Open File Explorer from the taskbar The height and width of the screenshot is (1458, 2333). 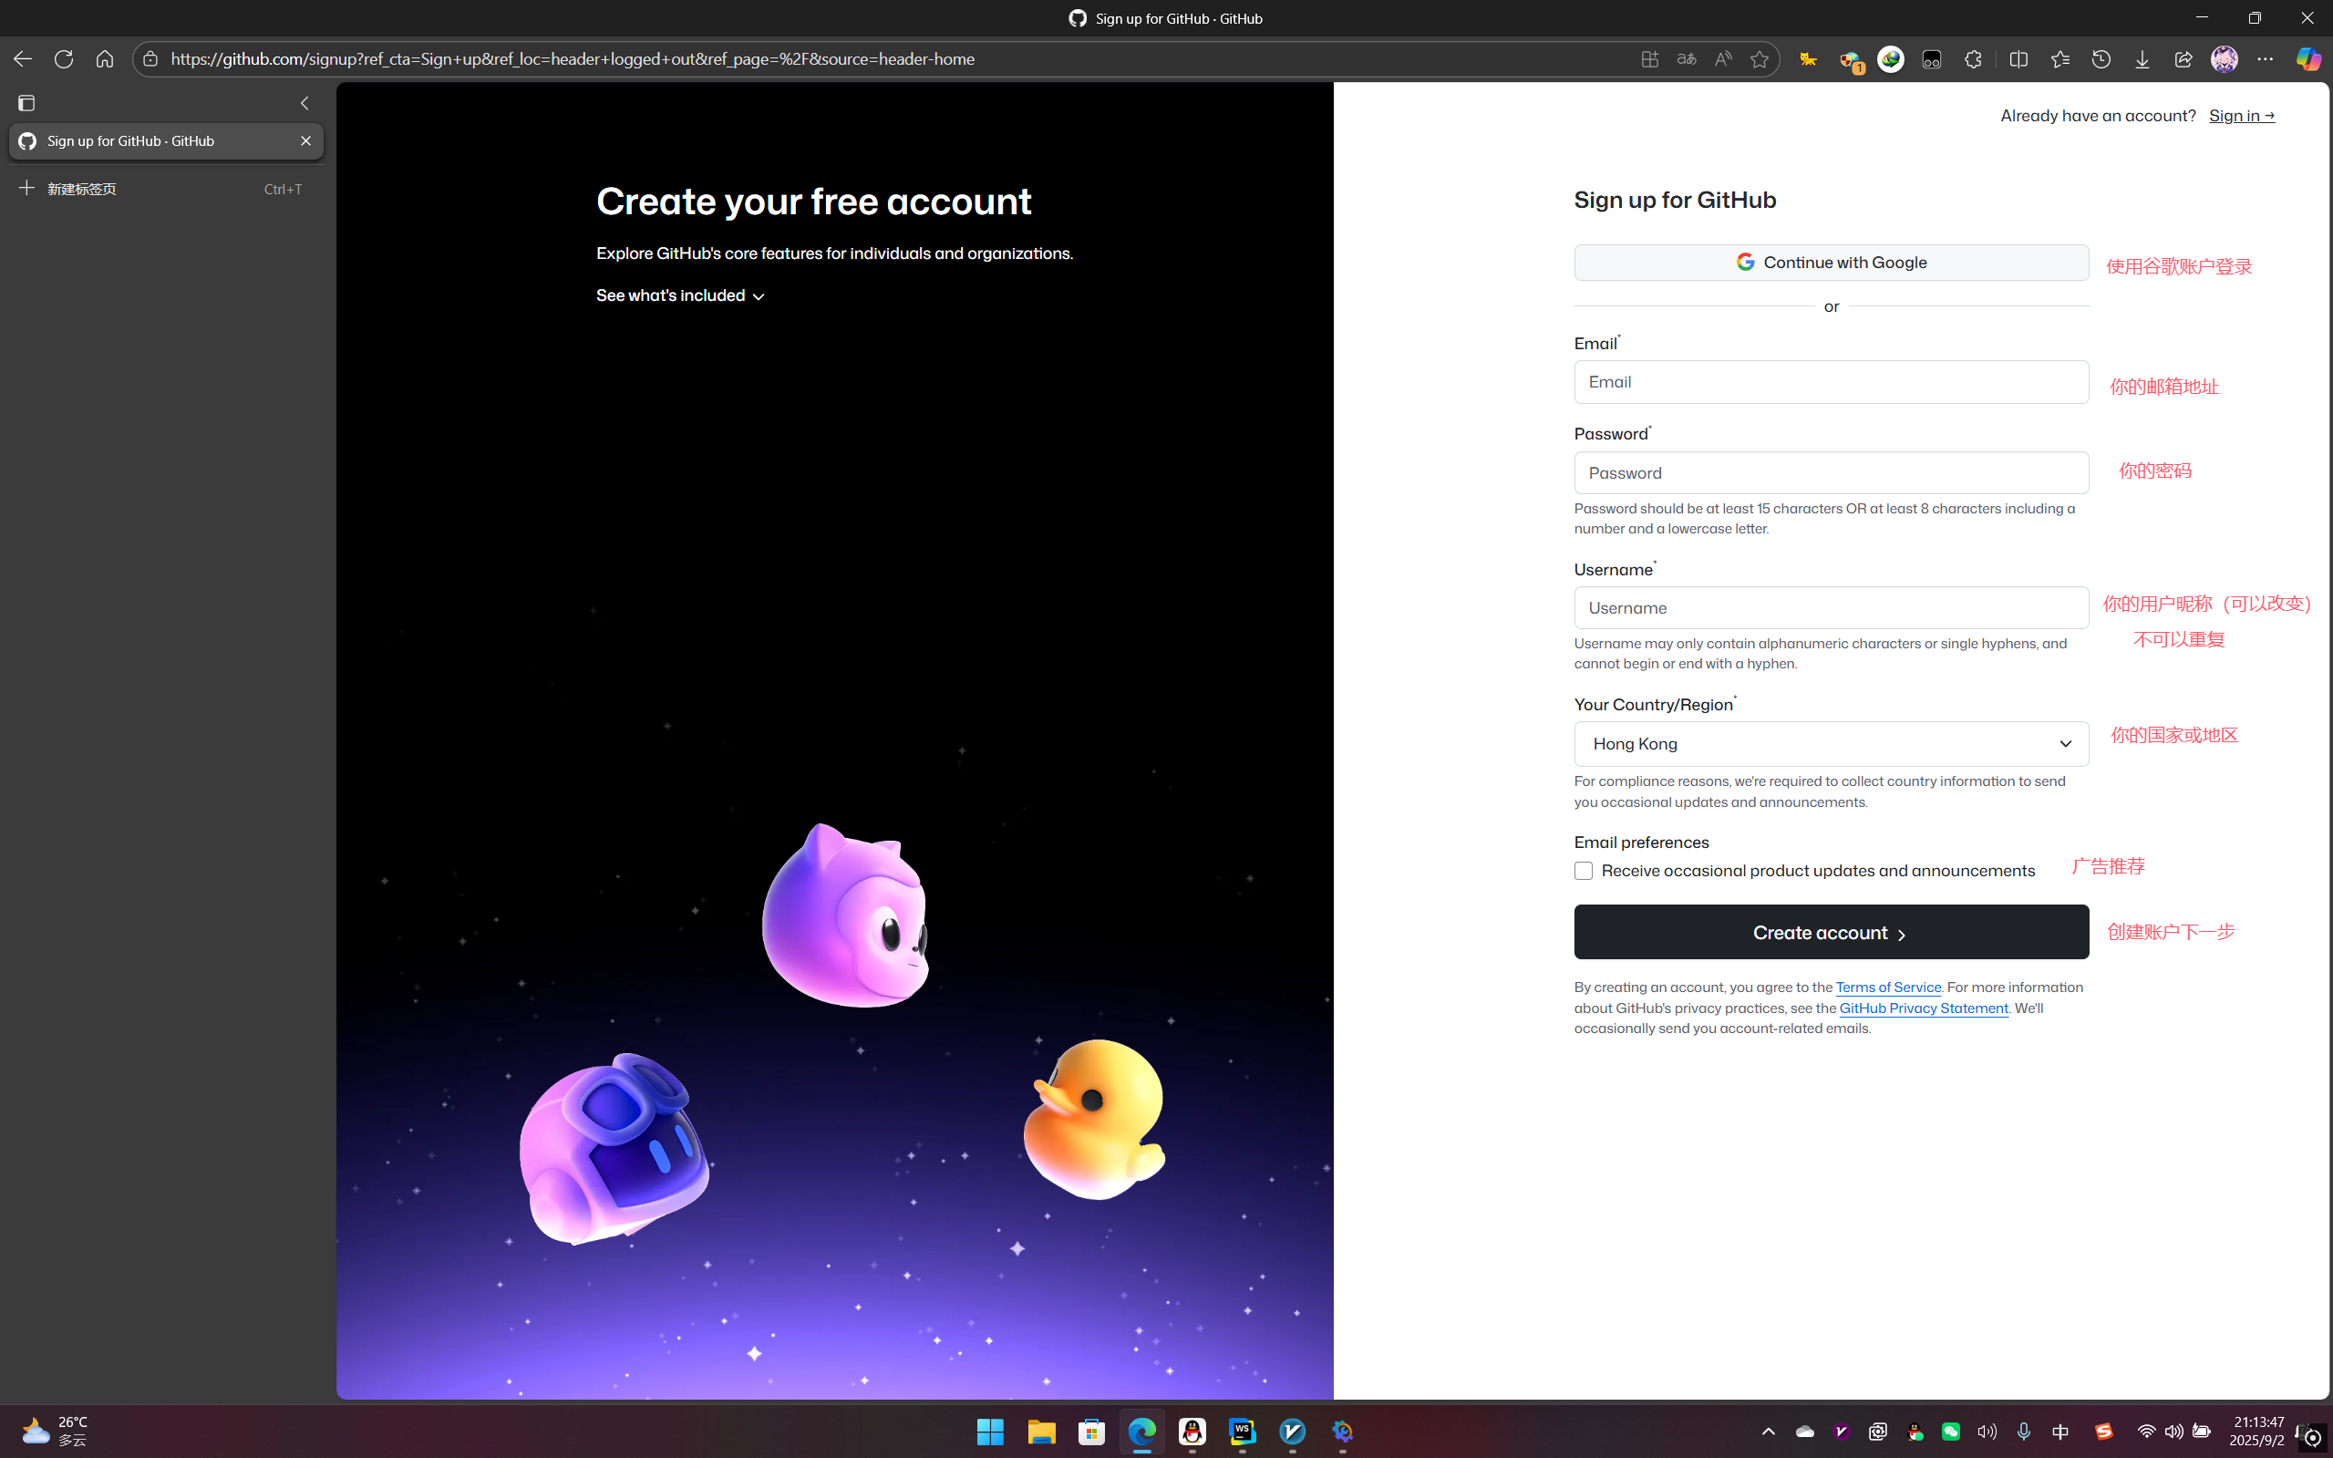[1041, 1432]
